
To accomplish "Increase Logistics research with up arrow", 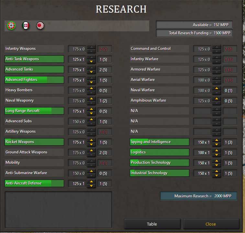I will (217, 150).
